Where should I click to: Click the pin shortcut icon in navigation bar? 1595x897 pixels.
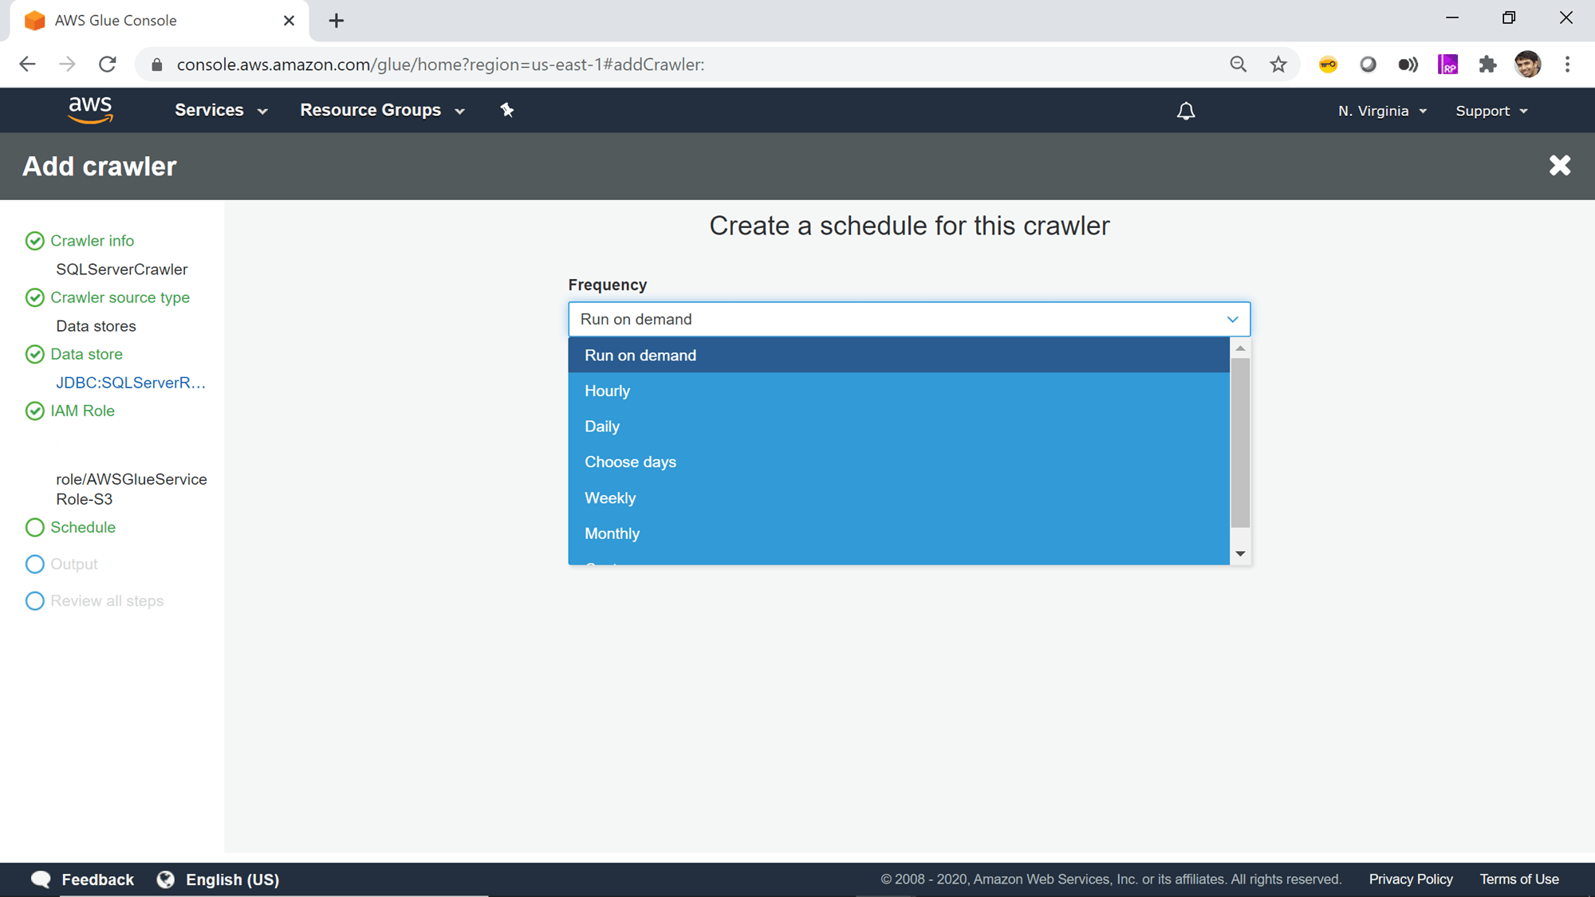click(507, 110)
